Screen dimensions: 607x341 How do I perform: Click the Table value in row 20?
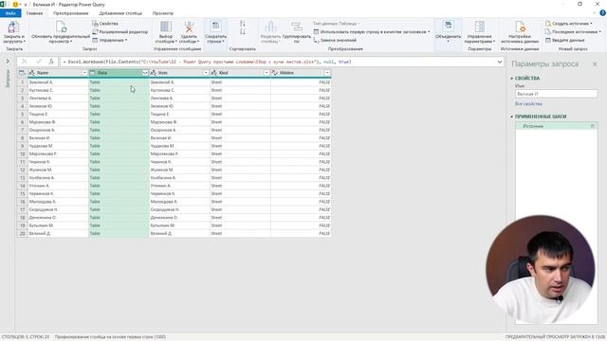[95, 234]
